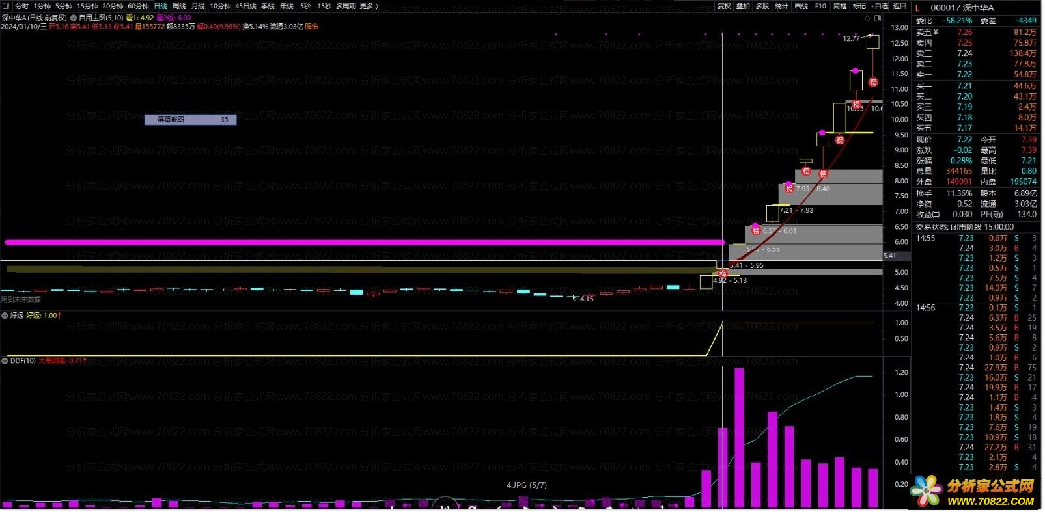
Task: Select the 45日线 period tab
Action: click(x=245, y=6)
